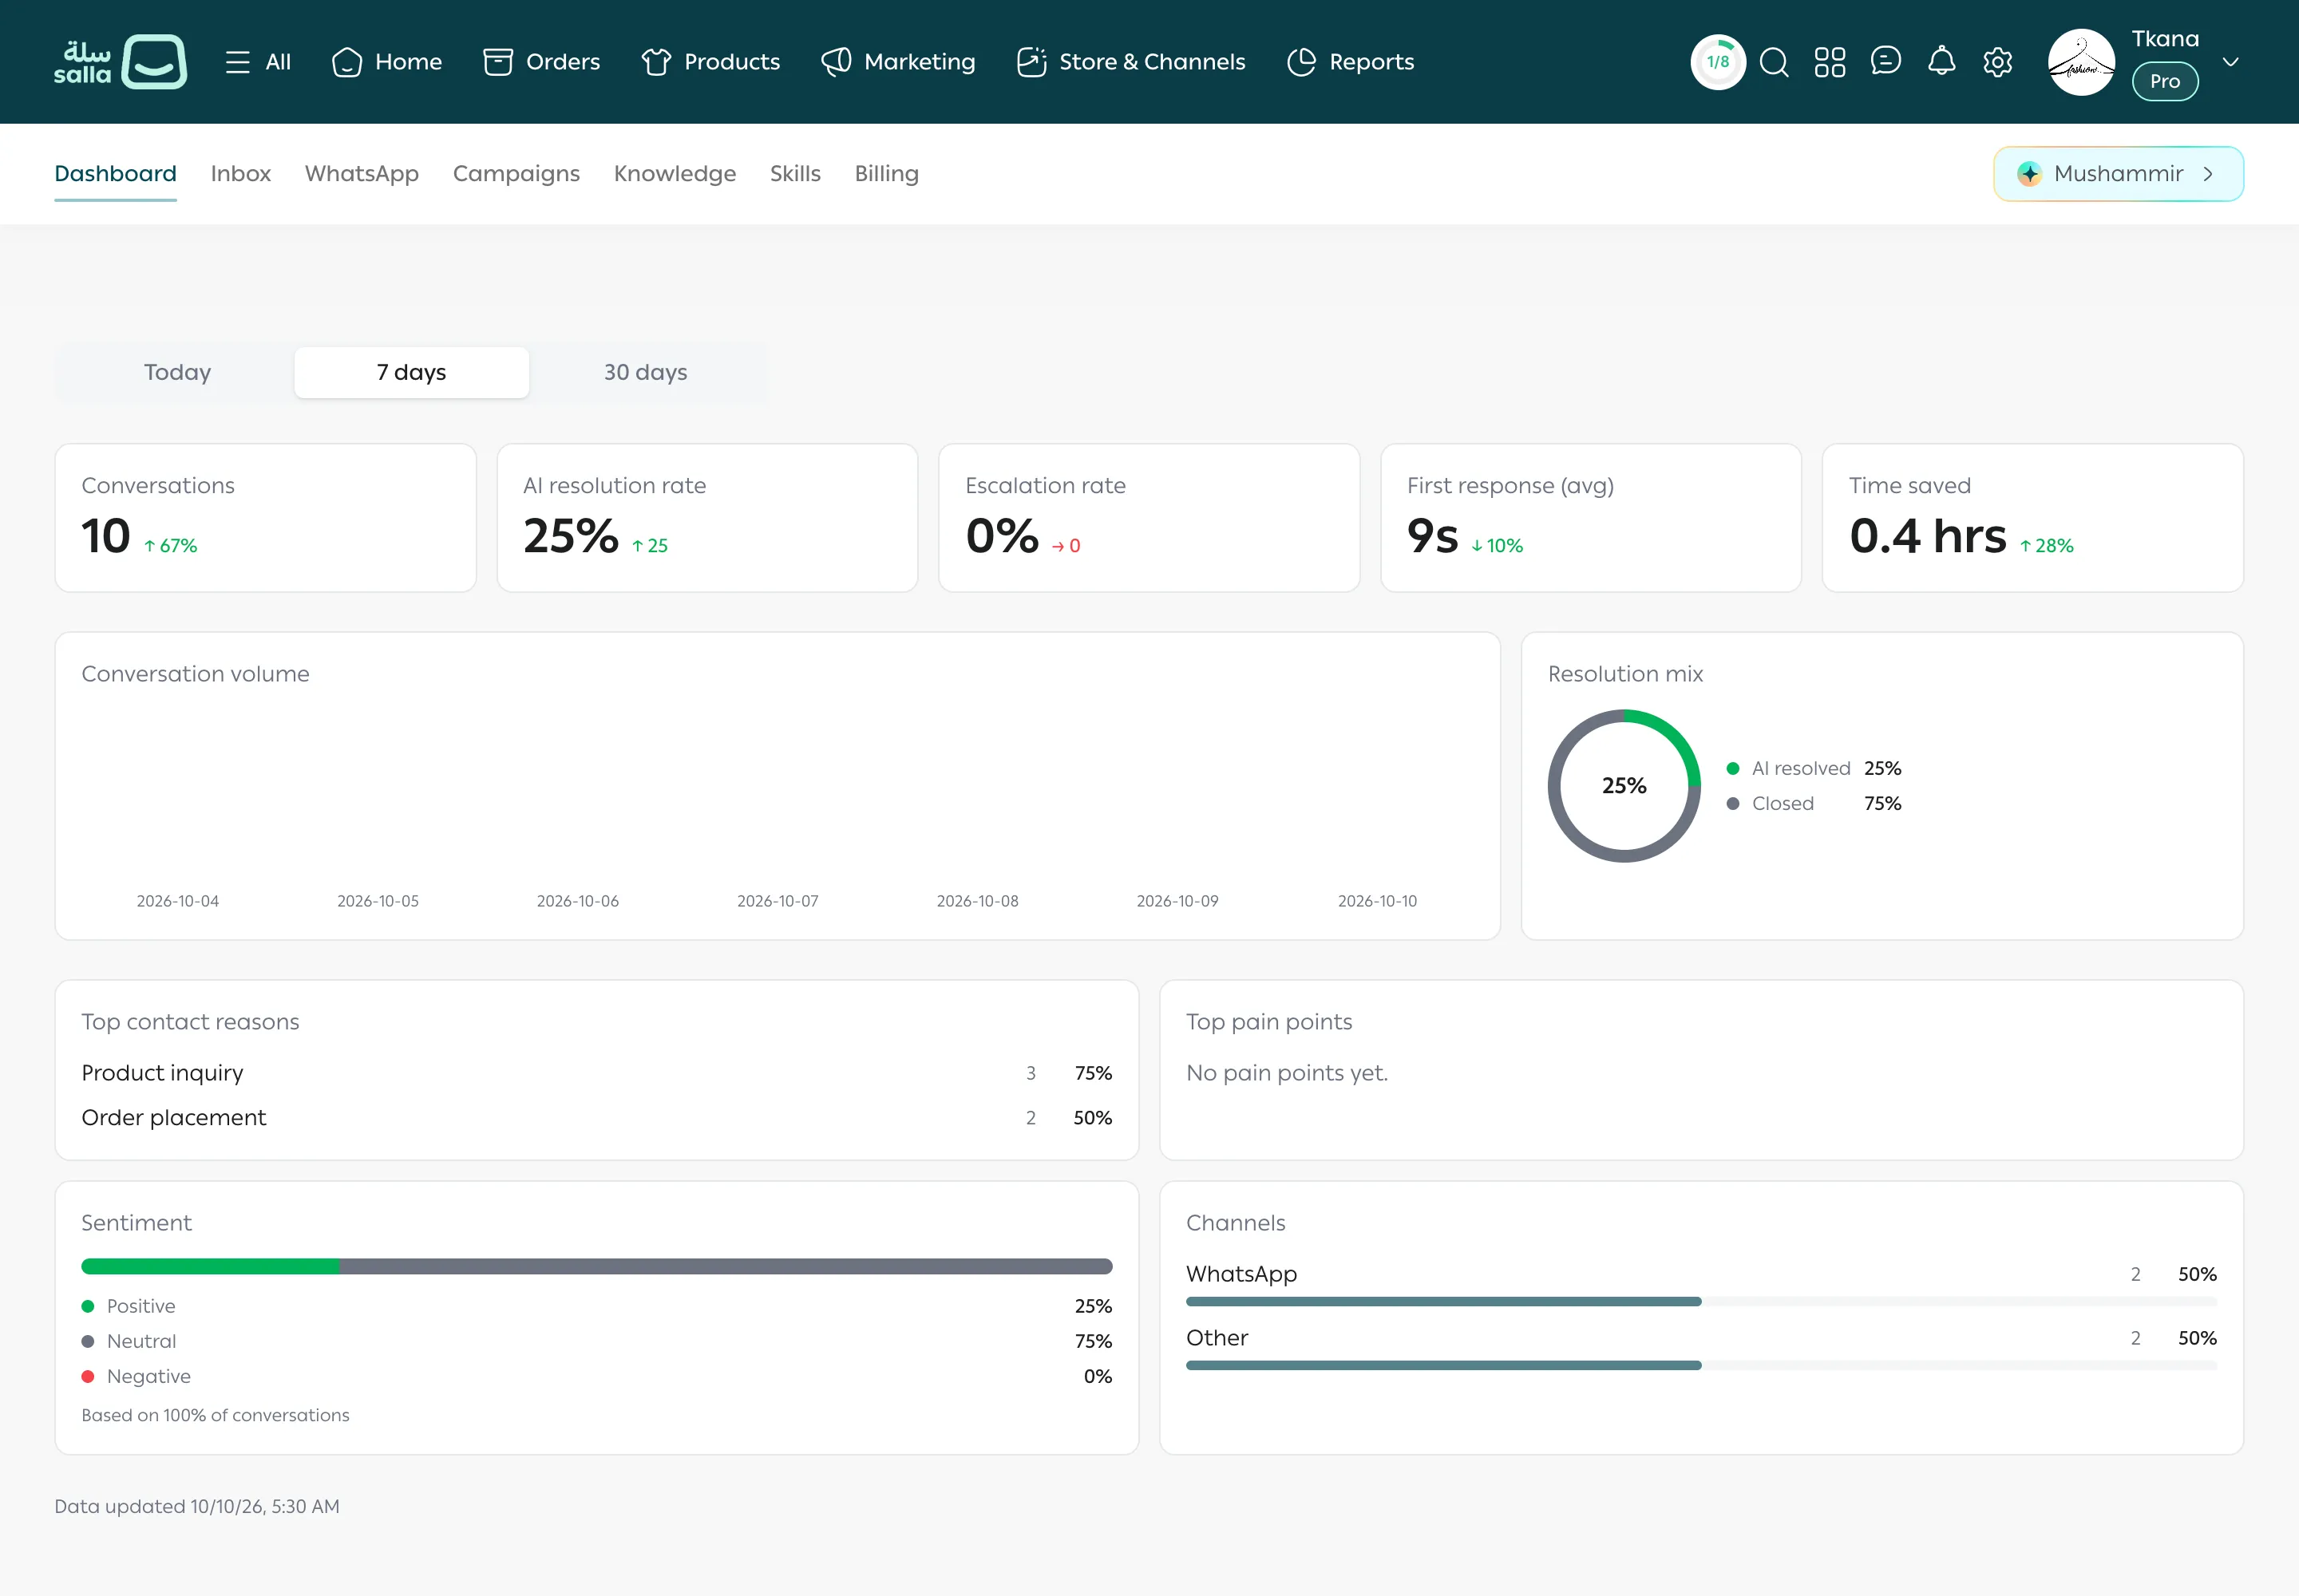Select the Today time range
This screenshot has width=2299, height=1596.
pos(177,372)
